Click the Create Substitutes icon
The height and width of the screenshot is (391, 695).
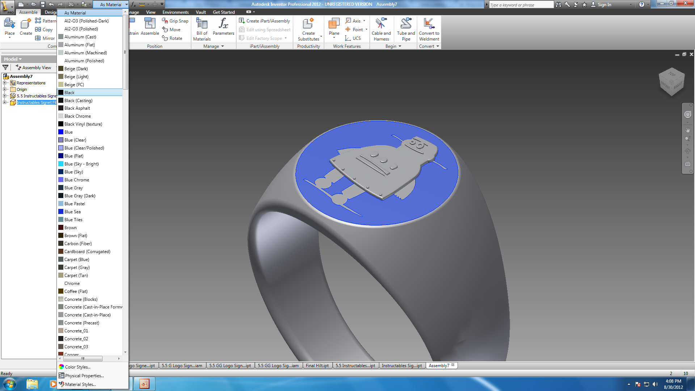[308, 29]
